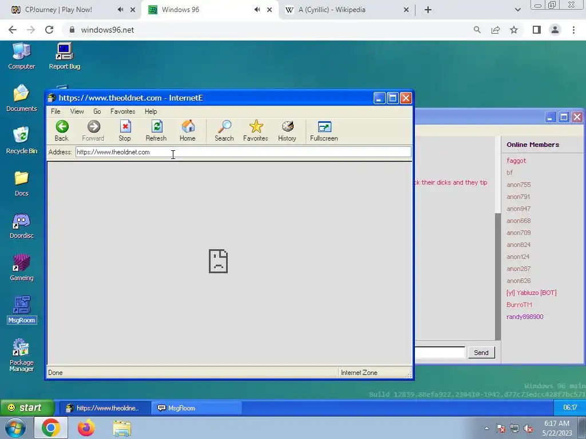Select the MsgRoom taskbar button

pos(197,408)
